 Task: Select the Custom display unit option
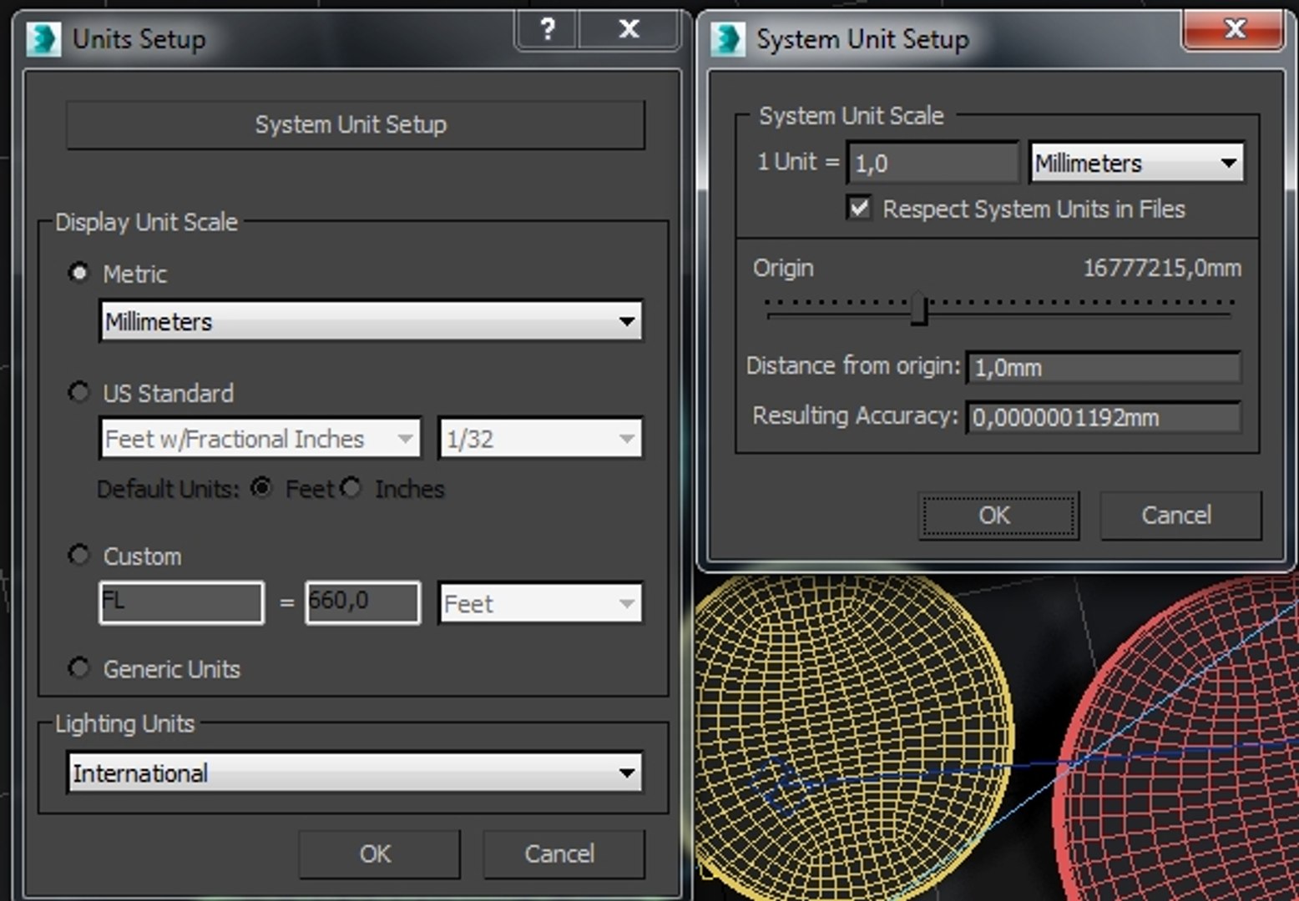(x=78, y=555)
